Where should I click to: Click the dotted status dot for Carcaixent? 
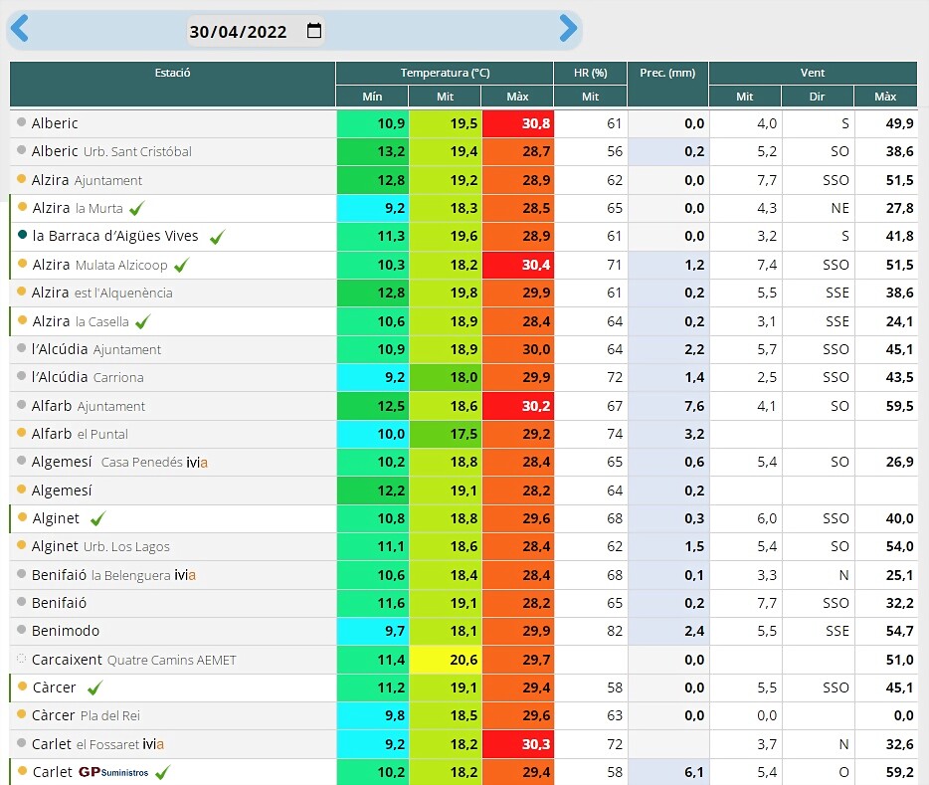21,659
